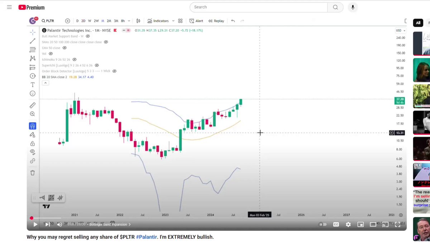Toggle stay in drawing mode pencil-lock
The image size is (430, 242).
[33, 135]
